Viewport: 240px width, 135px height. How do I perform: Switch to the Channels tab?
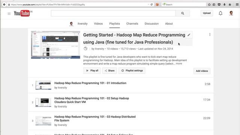click(132, 24)
